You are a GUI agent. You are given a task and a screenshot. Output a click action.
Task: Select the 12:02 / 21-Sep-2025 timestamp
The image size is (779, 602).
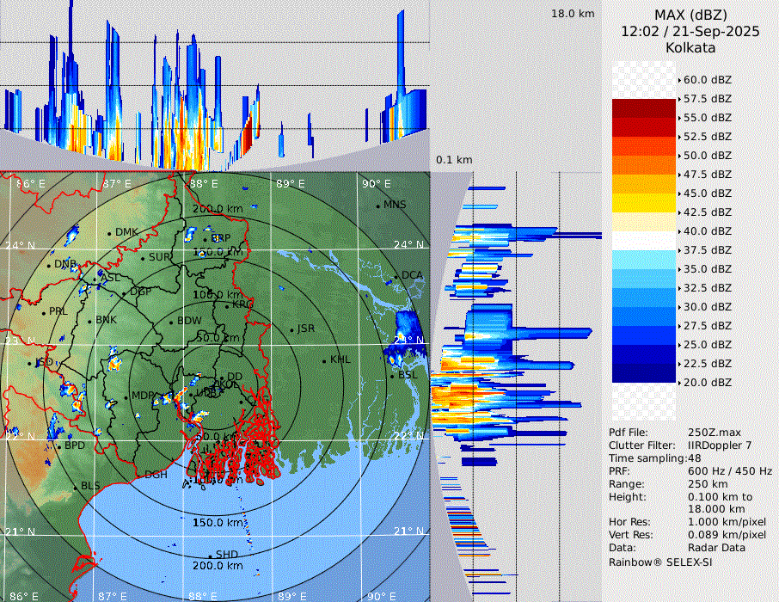click(x=690, y=32)
